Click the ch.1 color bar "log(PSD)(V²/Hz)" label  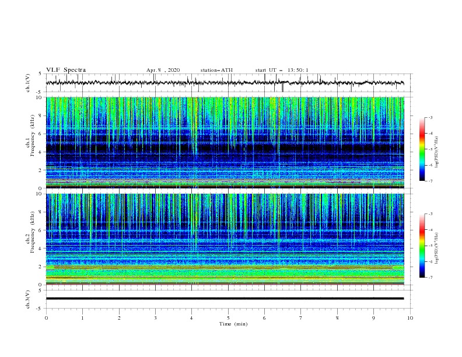(437, 152)
